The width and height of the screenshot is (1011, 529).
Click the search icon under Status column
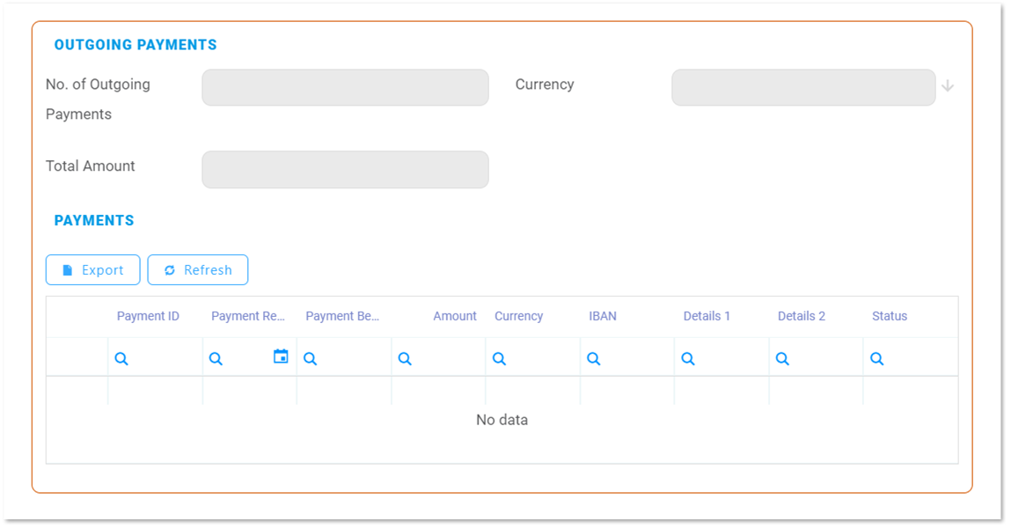(876, 359)
